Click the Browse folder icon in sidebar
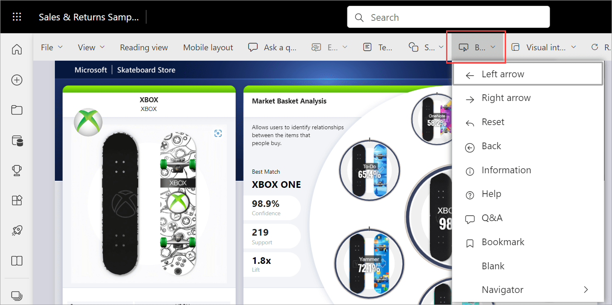Viewport: 612px width, 305px height. coord(17,110)
